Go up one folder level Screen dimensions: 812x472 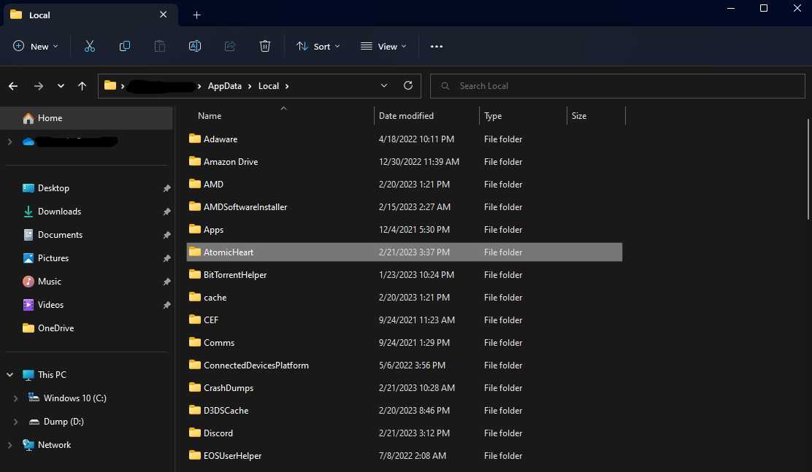[82, 86]
